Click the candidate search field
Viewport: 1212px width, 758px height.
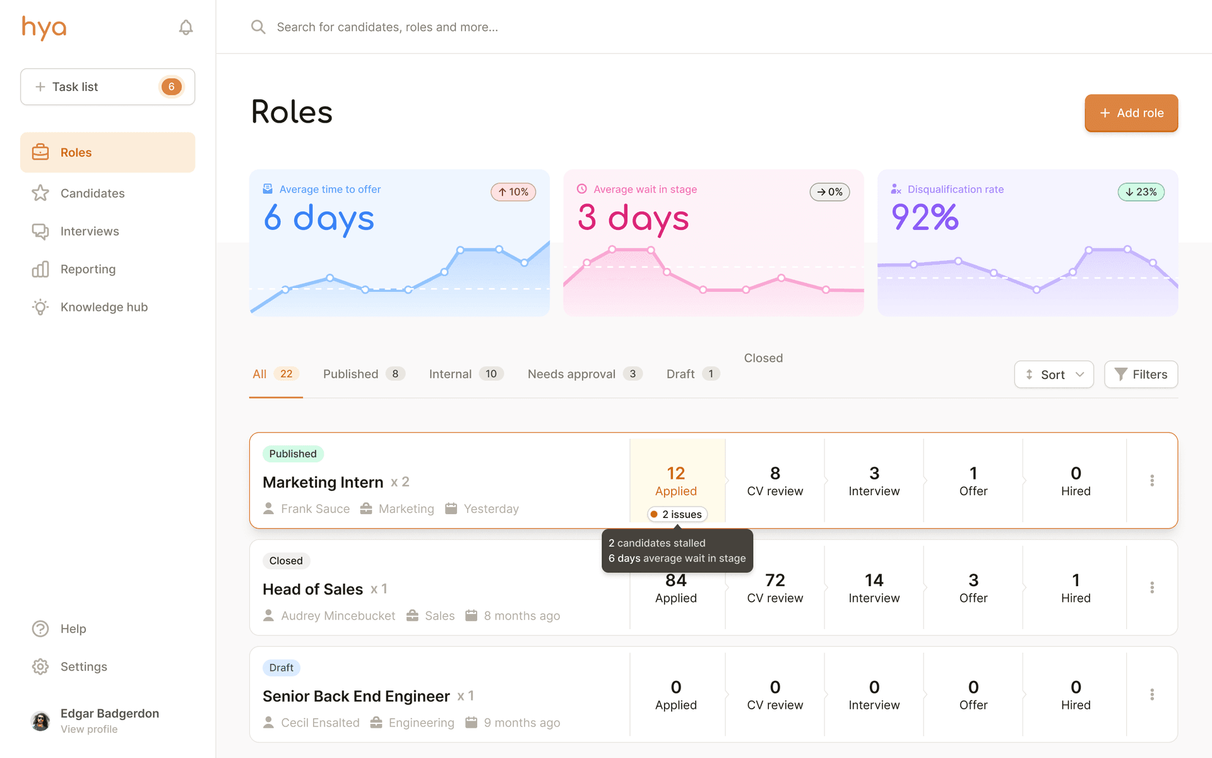(387, 27)
